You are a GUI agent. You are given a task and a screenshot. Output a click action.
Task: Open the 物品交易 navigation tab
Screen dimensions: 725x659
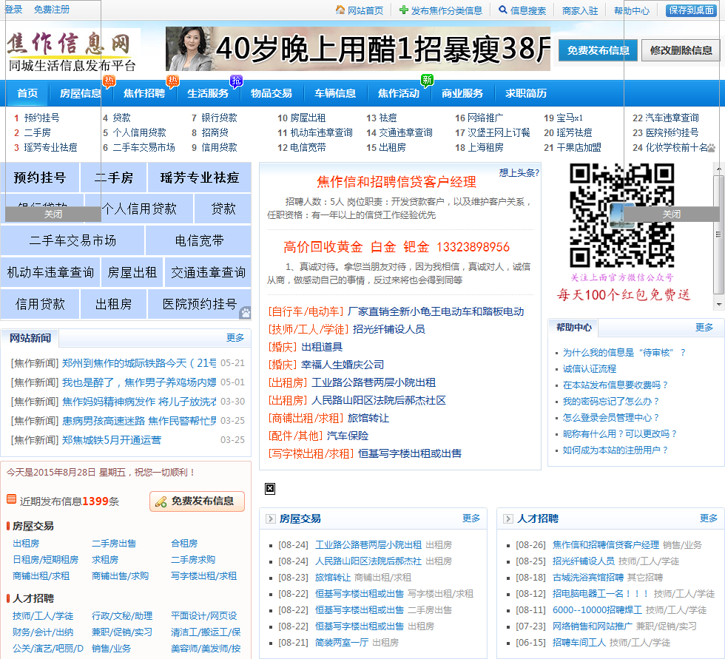pos(272,93)
